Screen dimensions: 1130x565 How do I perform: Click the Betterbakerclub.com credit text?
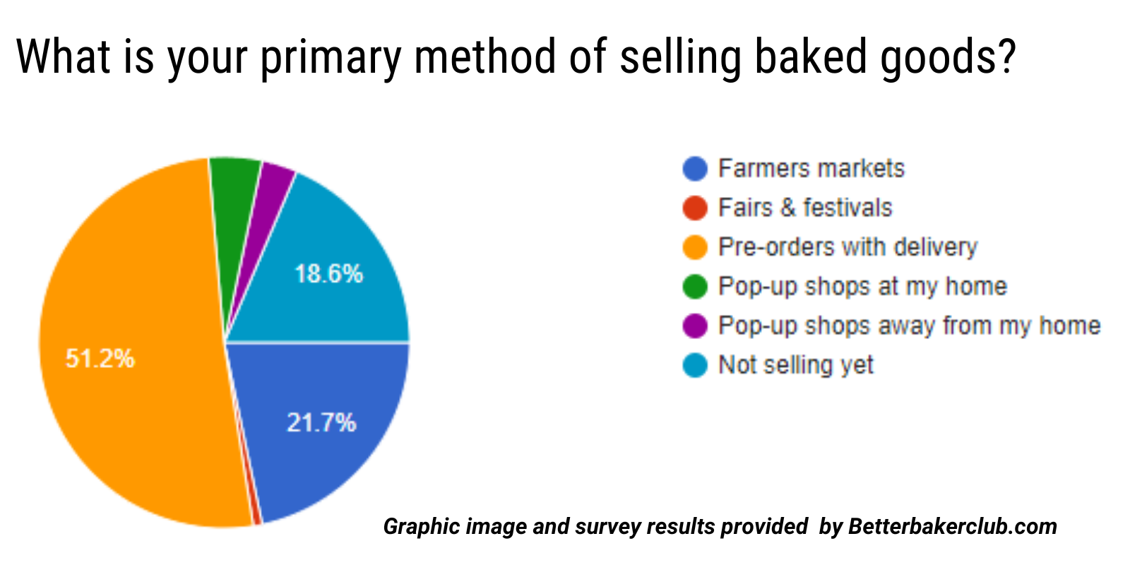[720, 527]
